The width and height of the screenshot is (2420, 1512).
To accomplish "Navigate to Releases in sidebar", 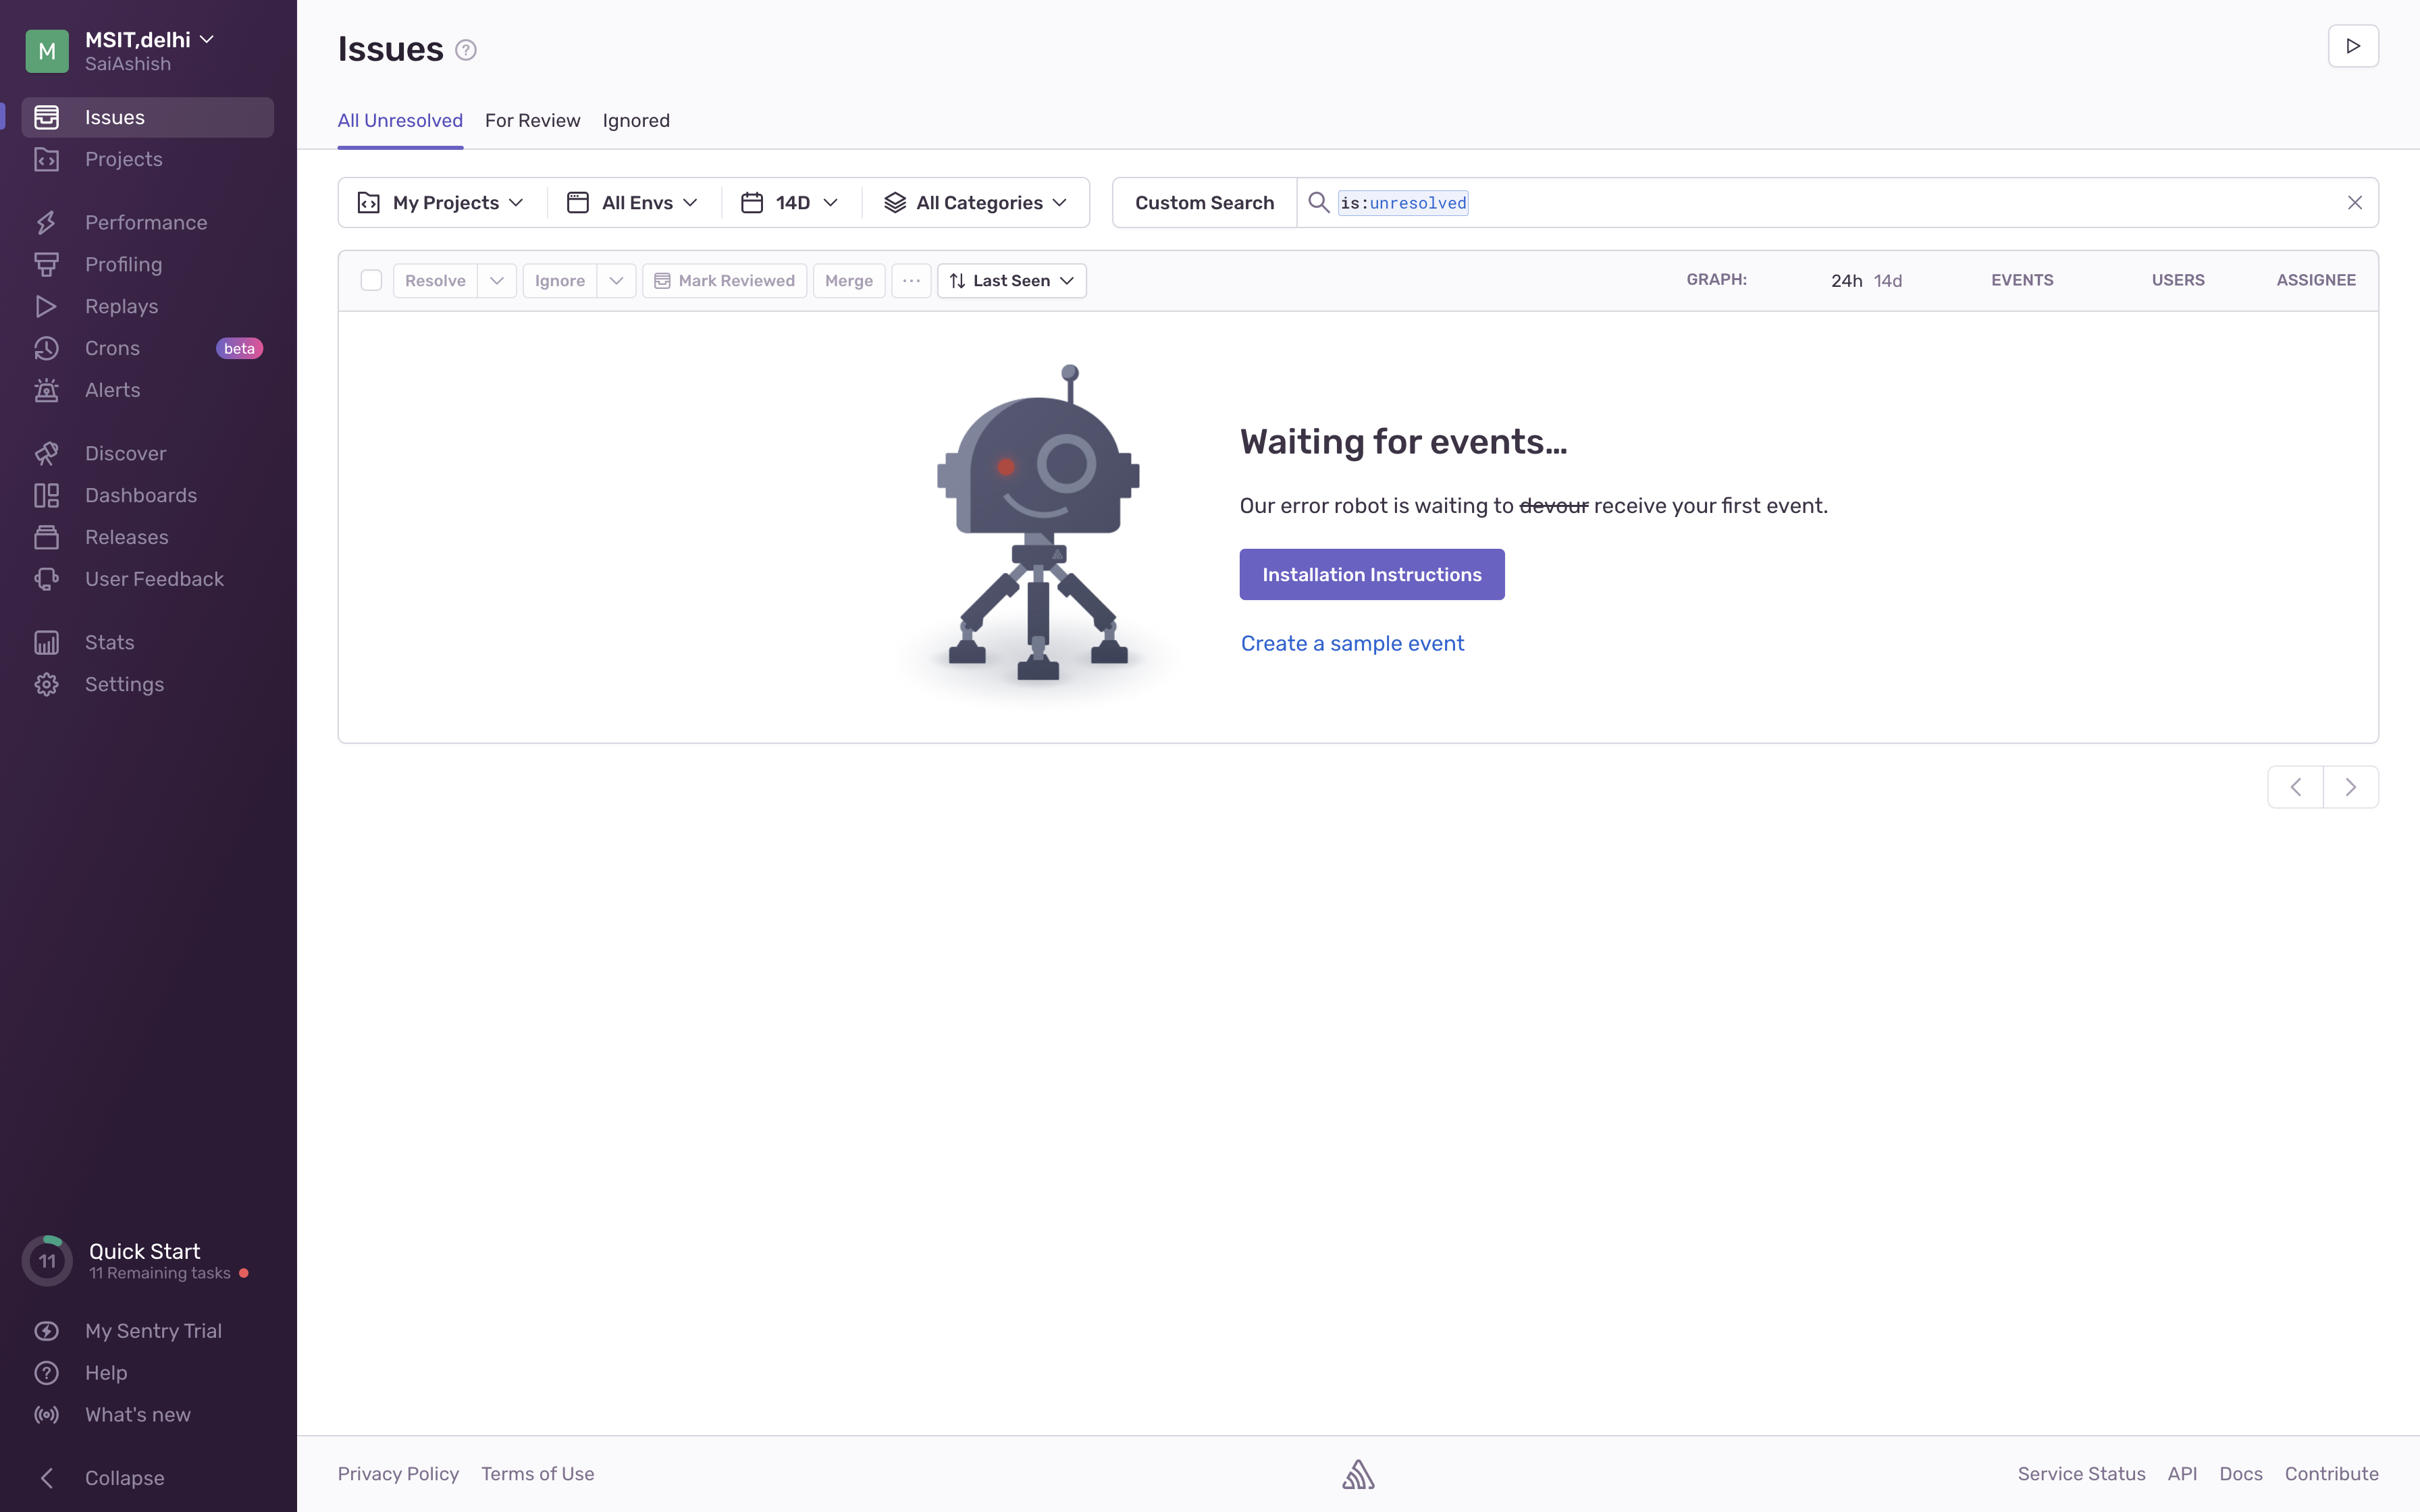I will (x=126, y=537).
